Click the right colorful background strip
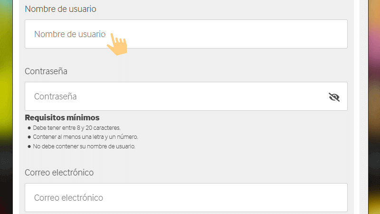Viewport: 380px width, 214px height. click(x=375, y=107)
